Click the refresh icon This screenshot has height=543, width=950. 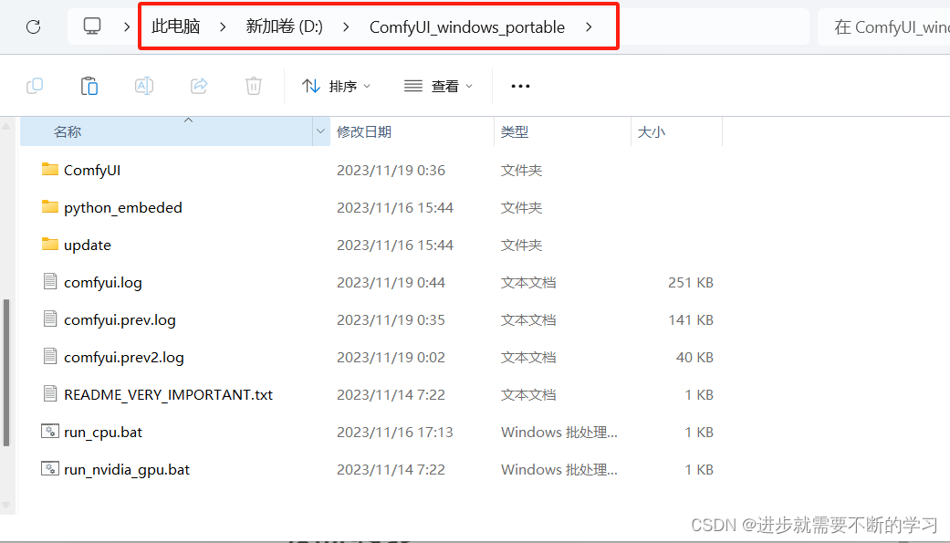[x=34, y=26]
